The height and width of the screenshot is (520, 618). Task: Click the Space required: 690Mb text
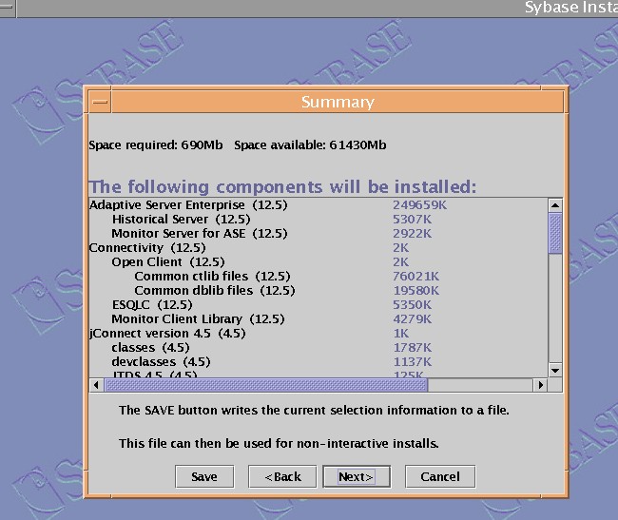(156, 144)
